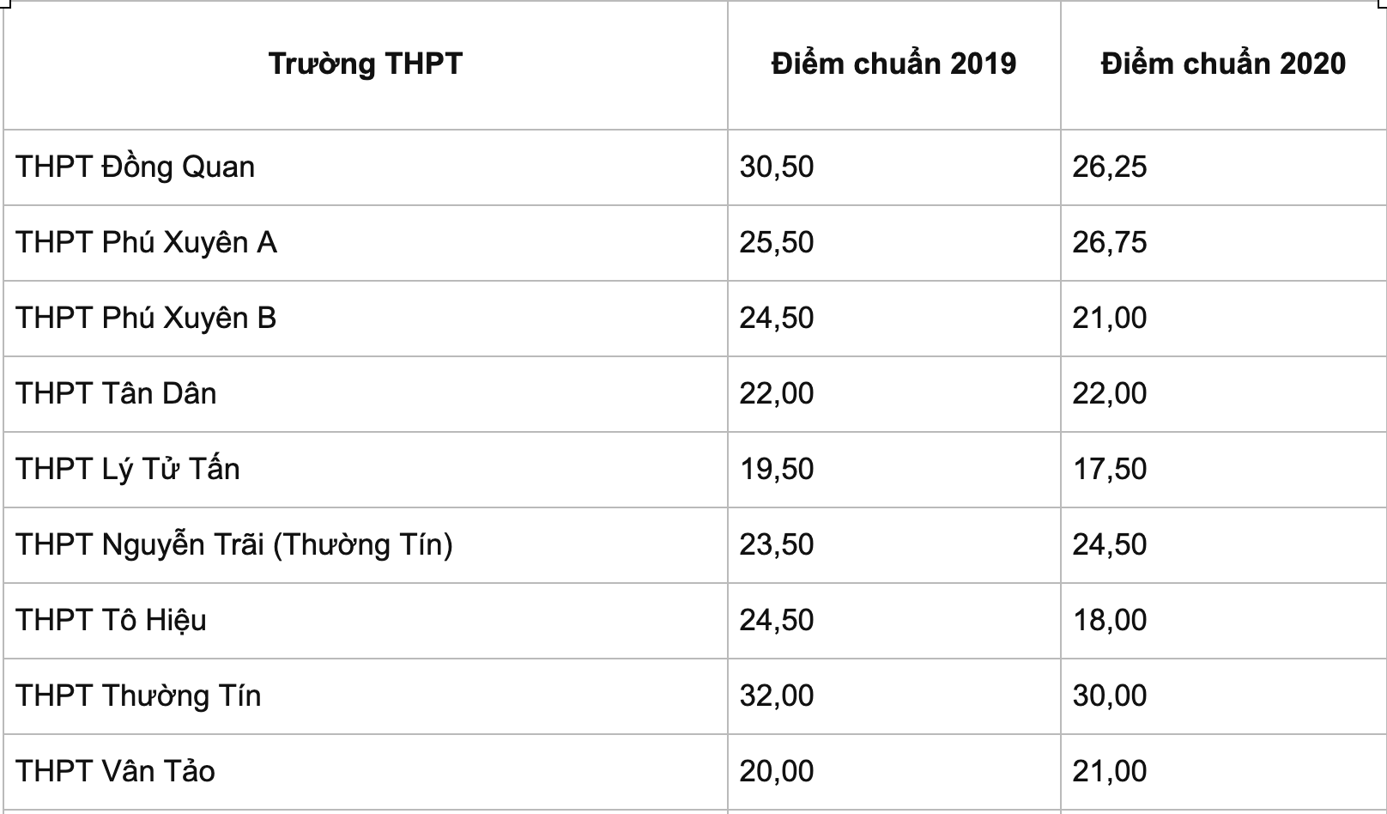This screenshot has width=1387, height=814.
Task: Click Đồng Quan's 2019 score 30,50
Action: tap(777, 167)
